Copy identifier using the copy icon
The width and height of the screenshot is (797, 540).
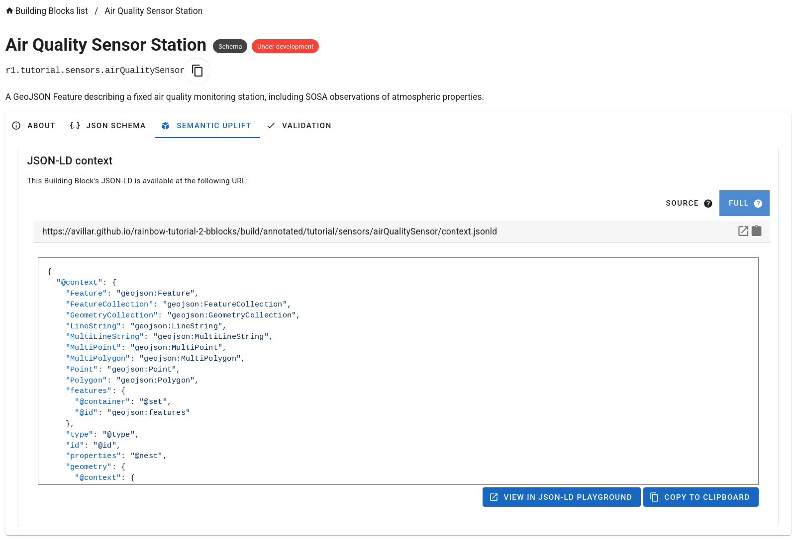tap(198, 71)
